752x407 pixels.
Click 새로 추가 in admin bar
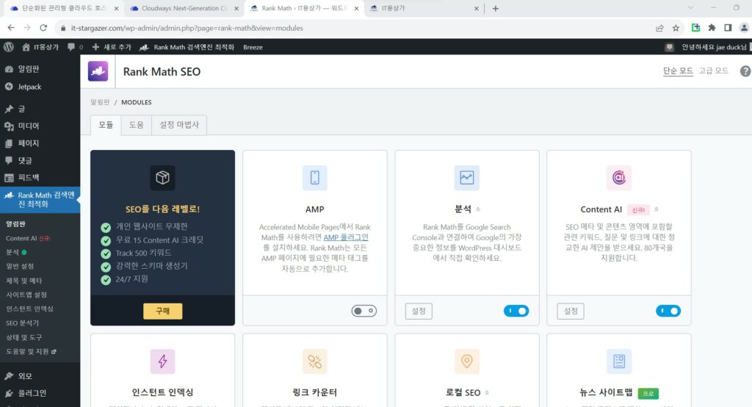point(112,47)
